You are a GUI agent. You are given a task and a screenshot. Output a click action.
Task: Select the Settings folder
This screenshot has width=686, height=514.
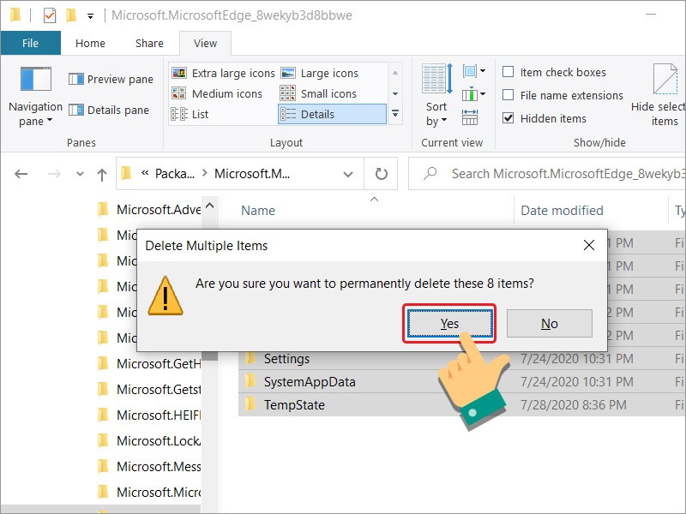286,359
